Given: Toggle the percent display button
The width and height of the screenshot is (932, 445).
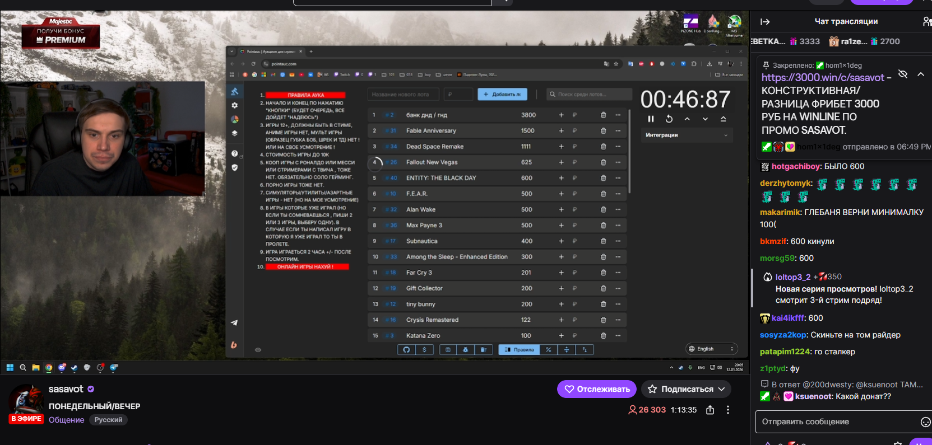Looking at the screenshot, I should [548, 350].
